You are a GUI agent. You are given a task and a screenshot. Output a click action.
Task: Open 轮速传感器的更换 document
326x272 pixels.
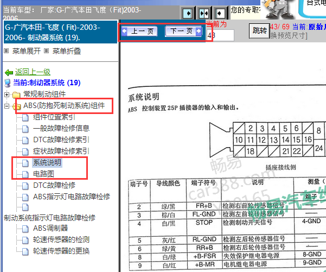coord(61,251)
